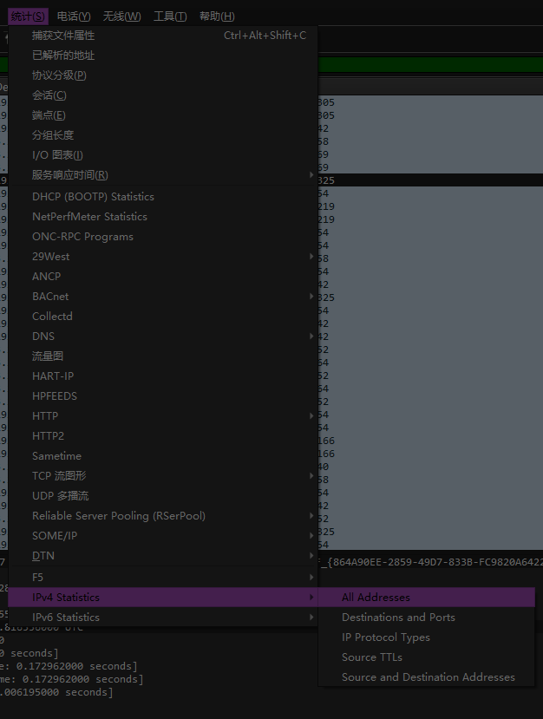
Task: Expand the HTTP submenu
Action: point(45,416)
